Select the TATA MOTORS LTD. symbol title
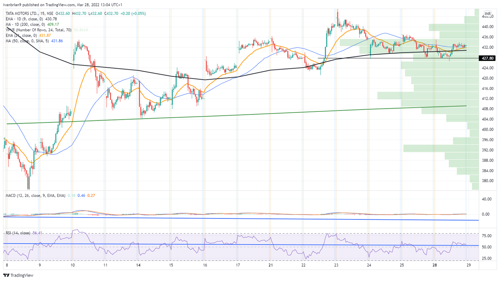 point(30,13)
